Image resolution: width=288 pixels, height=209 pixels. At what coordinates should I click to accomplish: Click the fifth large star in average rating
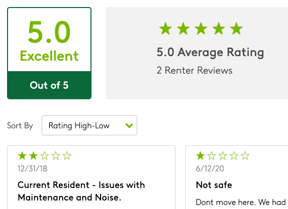(236, 29)
